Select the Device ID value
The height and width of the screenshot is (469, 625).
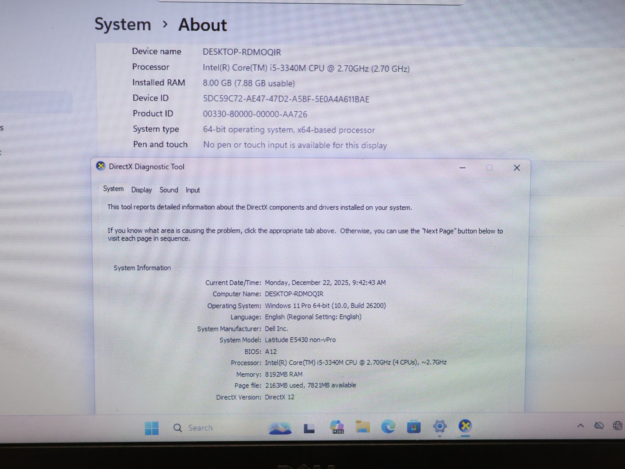[286, 99]
